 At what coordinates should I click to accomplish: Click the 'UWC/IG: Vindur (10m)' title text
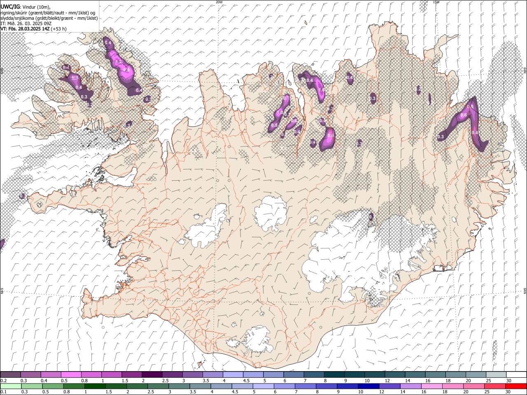pos(26,7)
